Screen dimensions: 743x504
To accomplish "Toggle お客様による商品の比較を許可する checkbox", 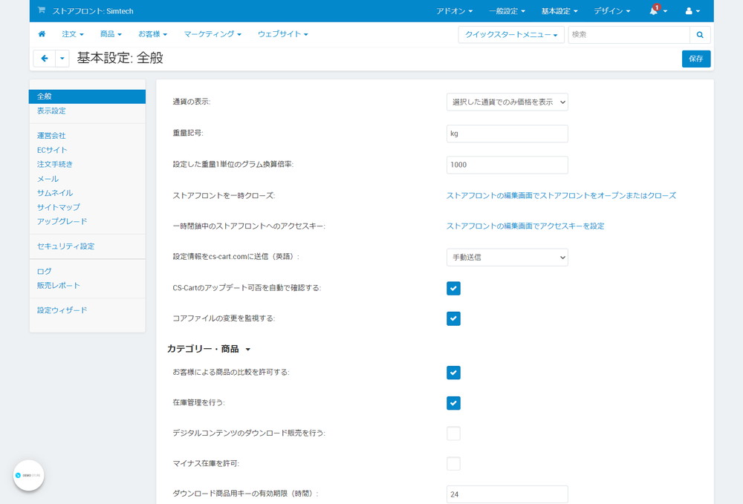I will click(453, 373).
